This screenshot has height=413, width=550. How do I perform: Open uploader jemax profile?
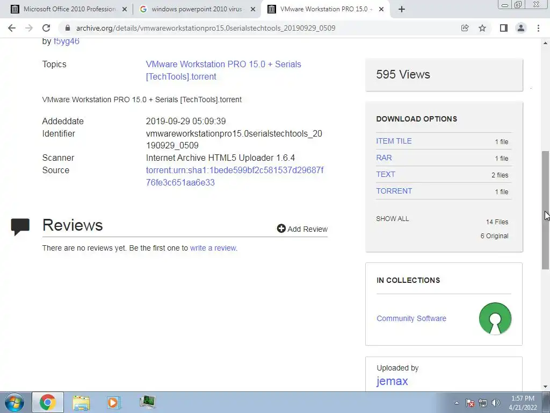(x=392, y=381)
